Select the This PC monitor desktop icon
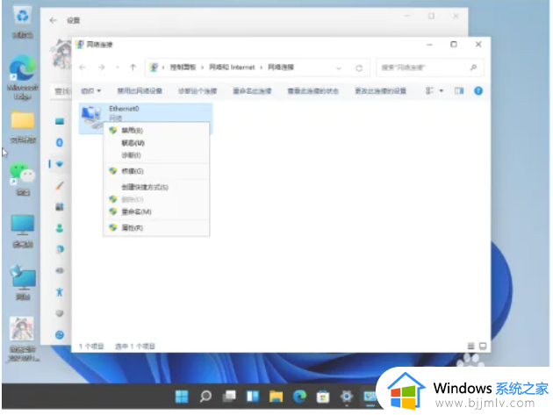The height and width of the screenshot is (415, 553). pos(23,231)
